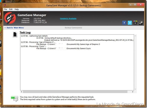Select log line 'Output defined as' backup path
The height and width of the screenshot is (108, 147).
[89, 40]
